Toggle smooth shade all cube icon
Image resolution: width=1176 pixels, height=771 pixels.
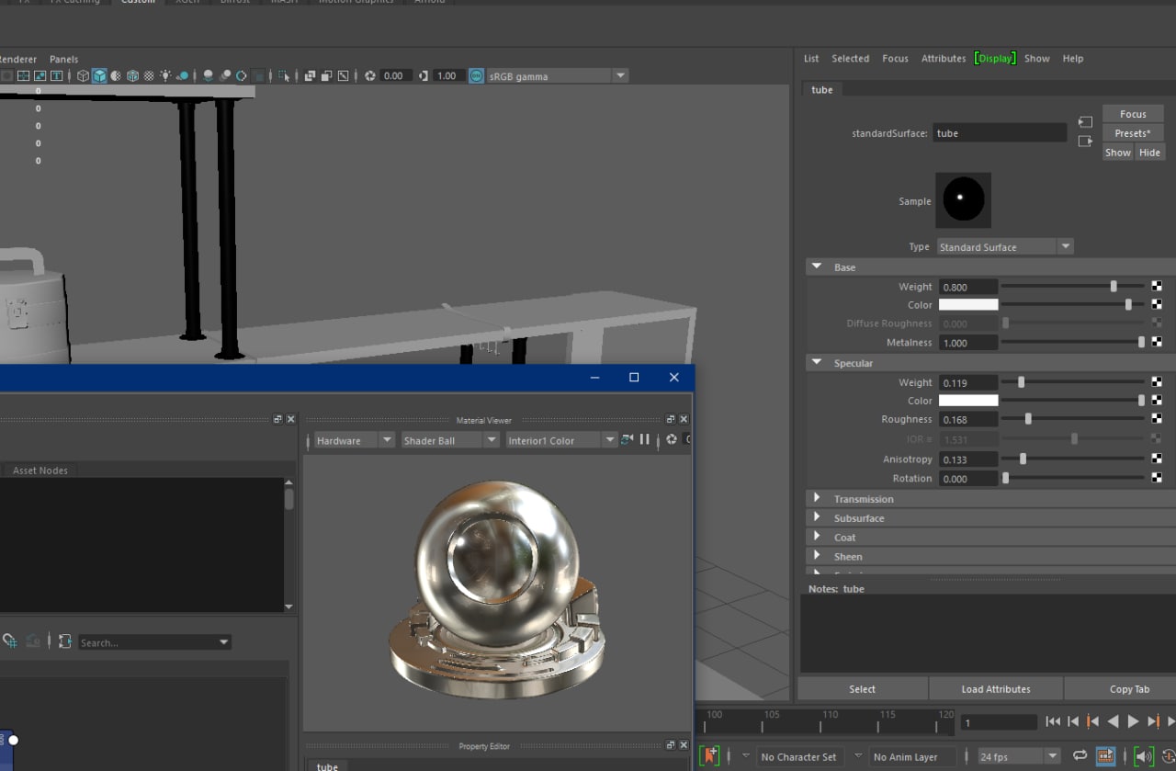pos(99,76)
